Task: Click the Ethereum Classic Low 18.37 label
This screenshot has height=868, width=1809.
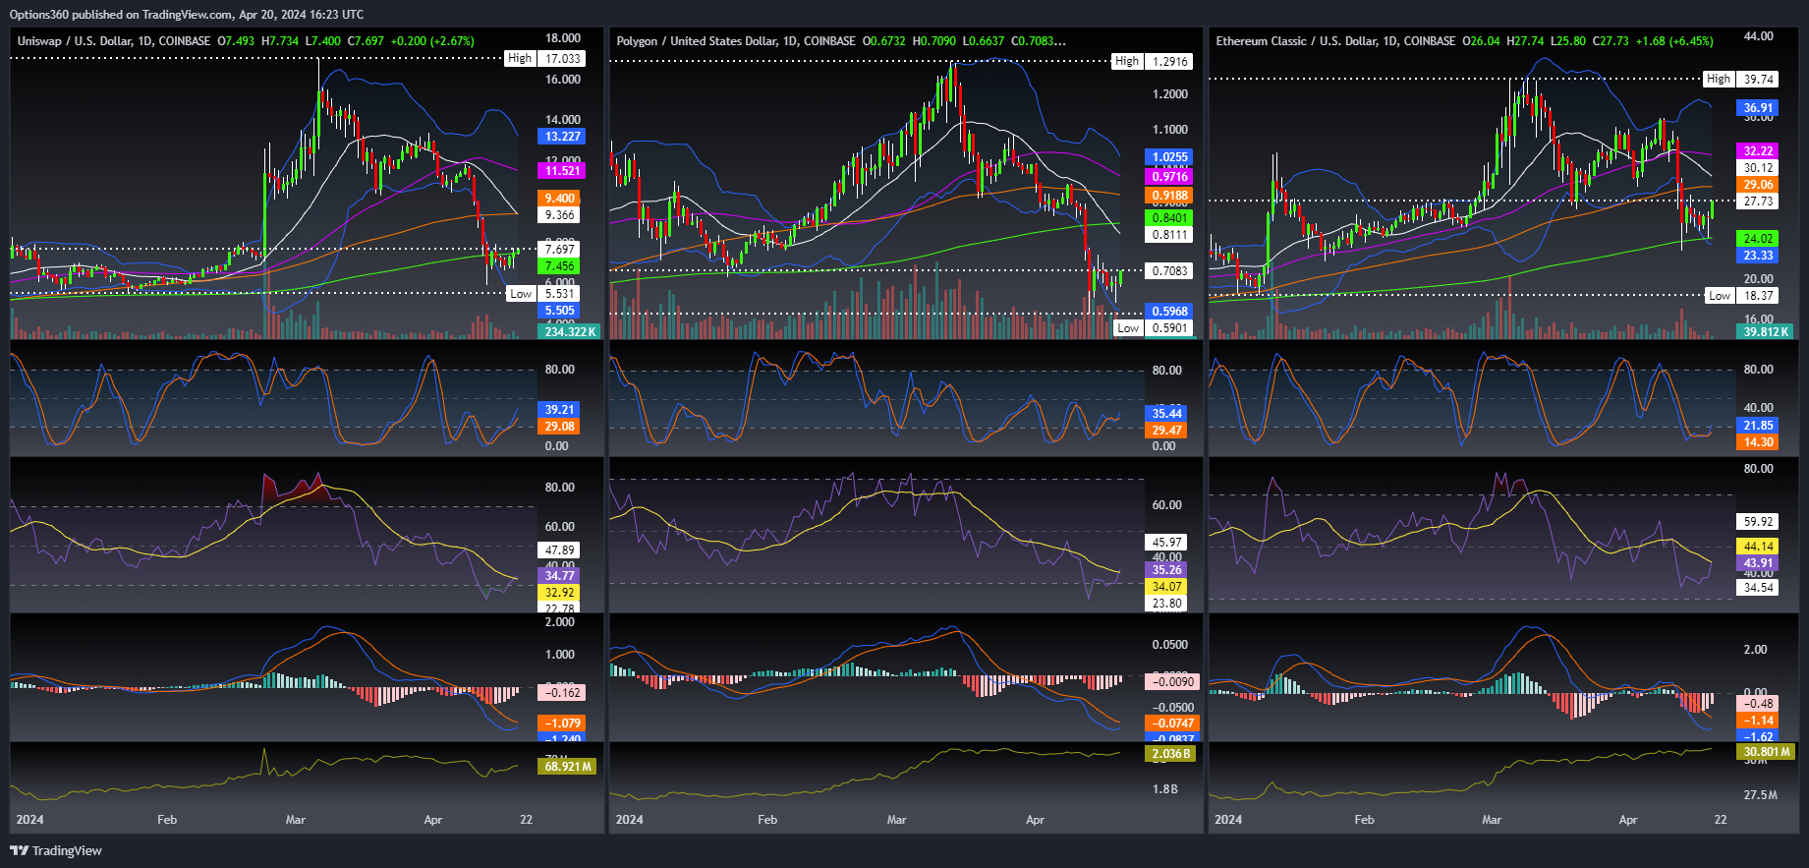Action: click(x=1742, y=296)
